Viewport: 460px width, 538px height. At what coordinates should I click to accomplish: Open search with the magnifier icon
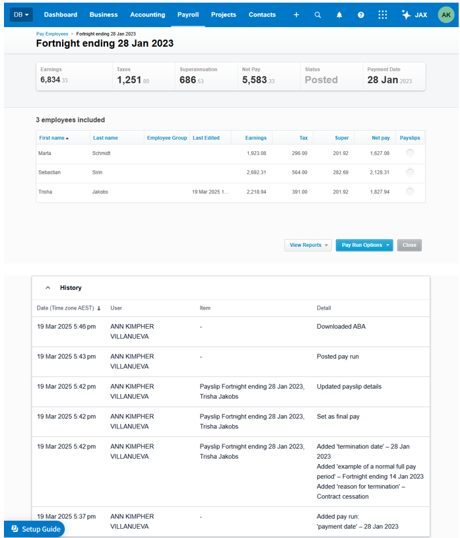click(x=317, y=15)
